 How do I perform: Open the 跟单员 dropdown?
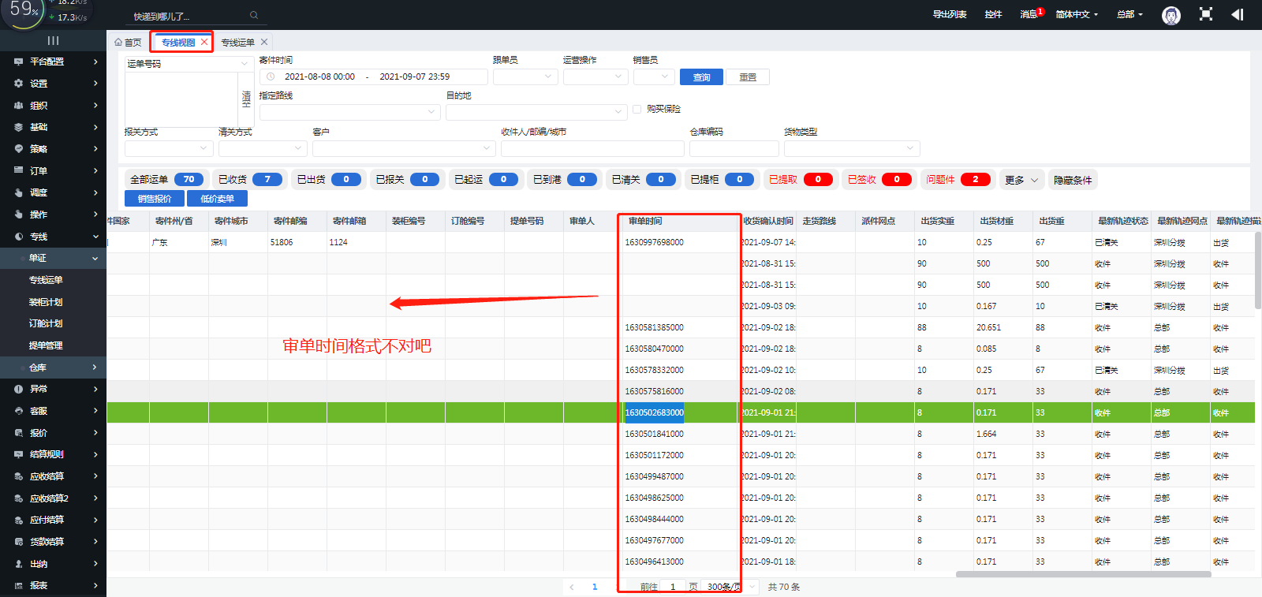pyautogui.click(x=525, y=76)
